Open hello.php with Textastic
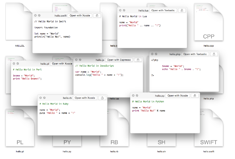 click(x=195, y=54)
